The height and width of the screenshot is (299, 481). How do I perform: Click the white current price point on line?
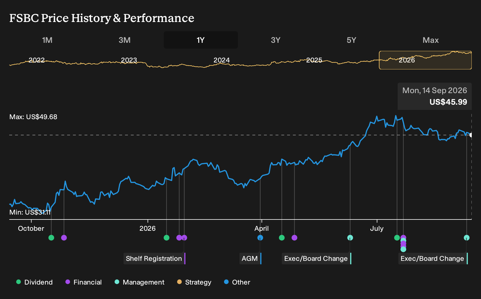[471, 135]
